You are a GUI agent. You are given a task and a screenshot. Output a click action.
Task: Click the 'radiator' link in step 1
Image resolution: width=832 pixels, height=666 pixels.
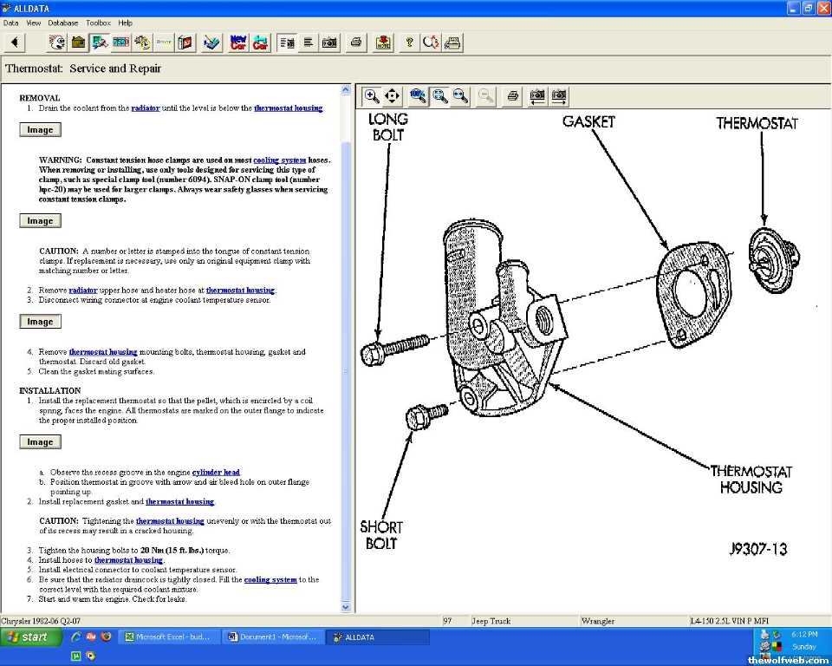click(146, 108)
